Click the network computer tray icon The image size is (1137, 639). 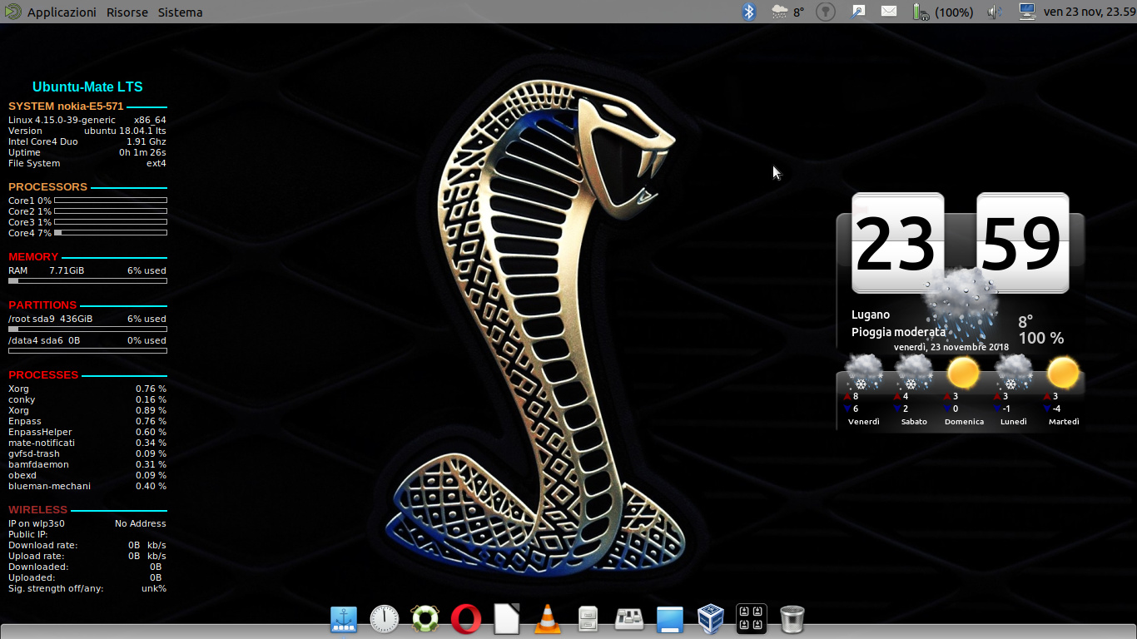pyautogui.click(x=1027, y=12)
